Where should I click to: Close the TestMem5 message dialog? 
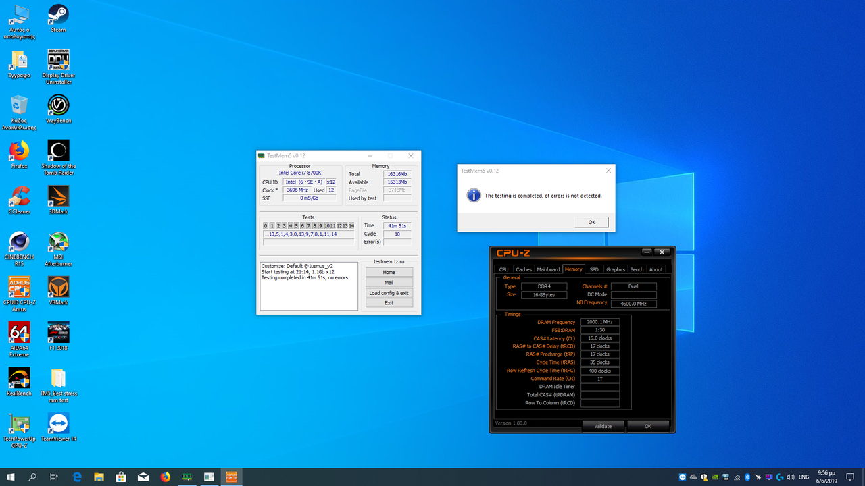tap(608, 171)
